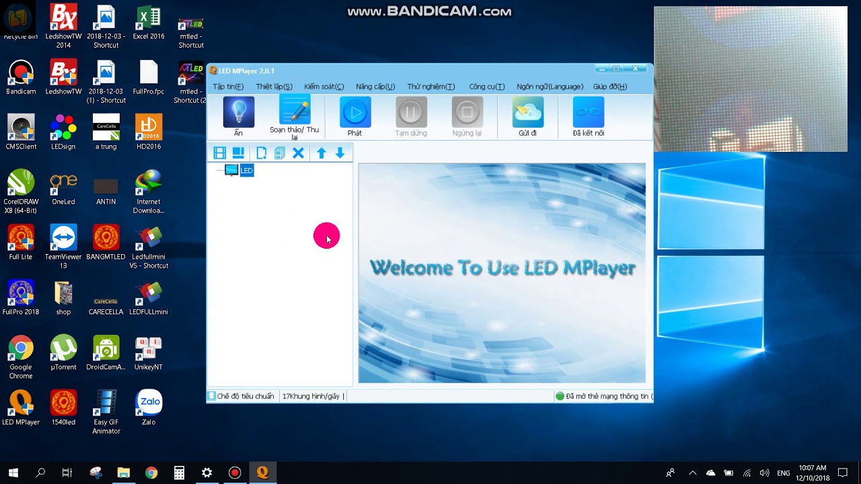This screenshot has width=861, height=484.
Task: Click the UnikeyNT desktop icon
Action: click(149, 353)
